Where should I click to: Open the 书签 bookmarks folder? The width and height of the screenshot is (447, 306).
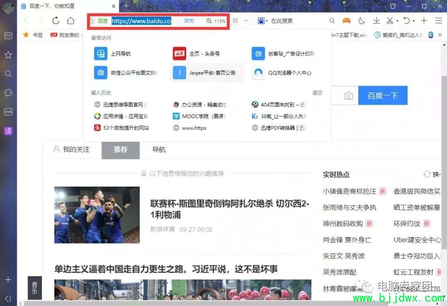33,35
